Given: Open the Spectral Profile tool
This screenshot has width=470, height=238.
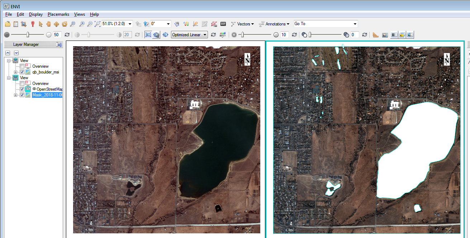Looking at the screenshot, I should pos(186,24).
